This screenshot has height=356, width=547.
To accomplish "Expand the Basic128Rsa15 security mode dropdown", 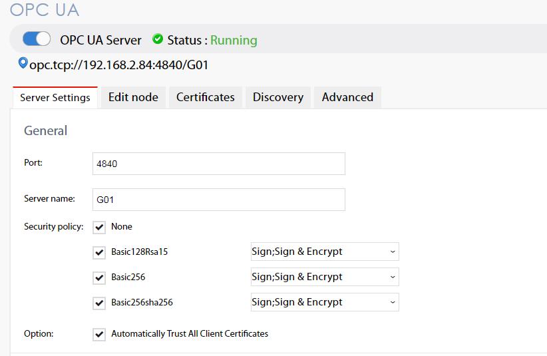I will (x=324, y=252).
